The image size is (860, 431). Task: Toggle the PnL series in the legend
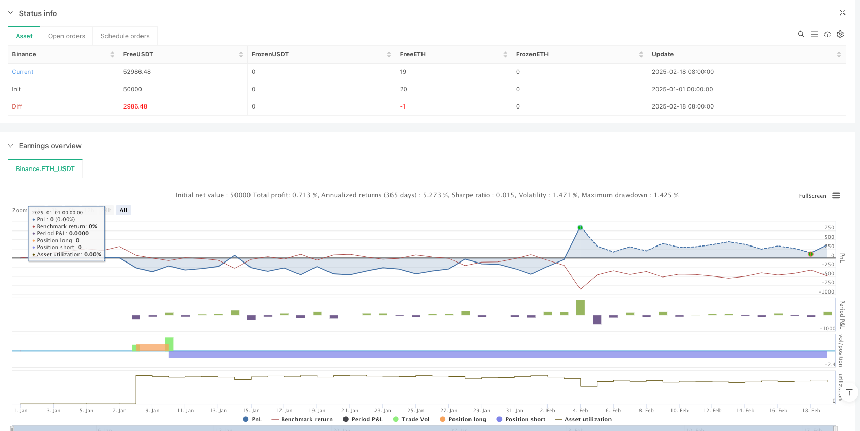coord(253,419)
